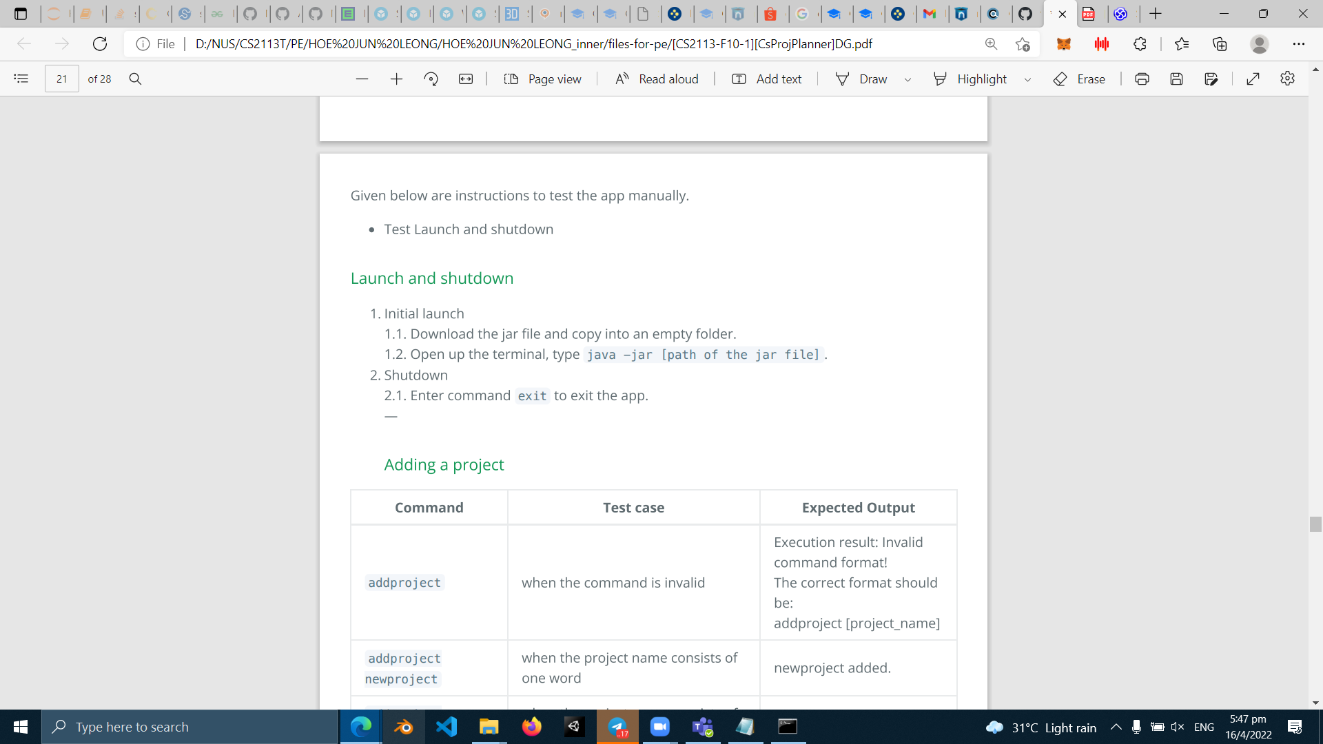This screenshot has width=1323, height=744.
Task: Click the page number field
Action: pyautogui.click(x=62, y=79)
